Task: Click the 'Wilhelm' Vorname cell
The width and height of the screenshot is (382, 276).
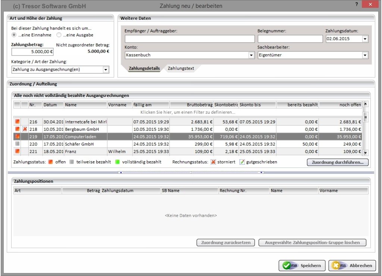Action: [x=120, y=151]
